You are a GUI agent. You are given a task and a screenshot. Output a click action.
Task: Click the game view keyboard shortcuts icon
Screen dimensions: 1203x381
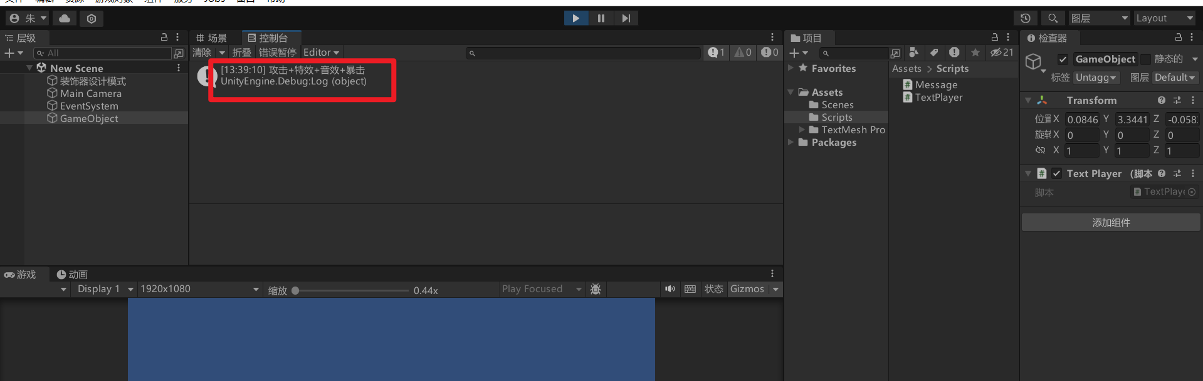point(690,289)
